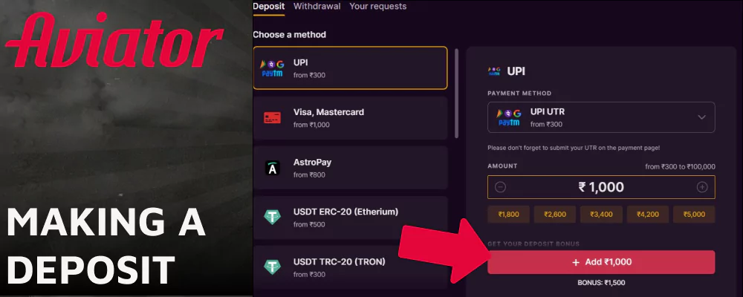Select the ₹3,400 quick amount chip
The width and height of the screenshot is (743, 297).
coord(601,215)
